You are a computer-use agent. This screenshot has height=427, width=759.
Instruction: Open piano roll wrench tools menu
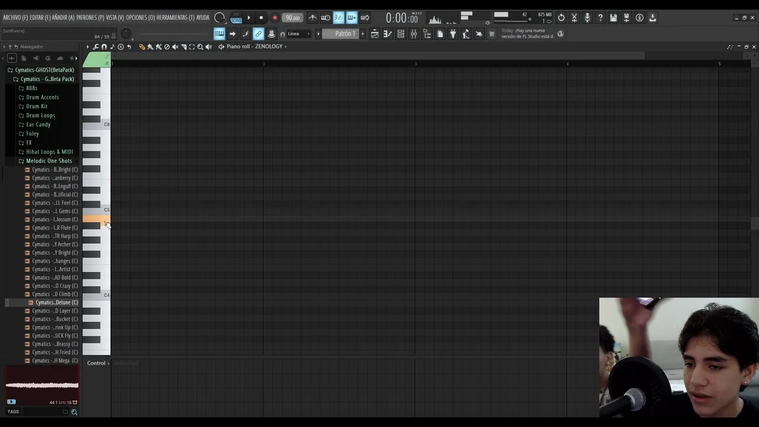tap(95, 46)
